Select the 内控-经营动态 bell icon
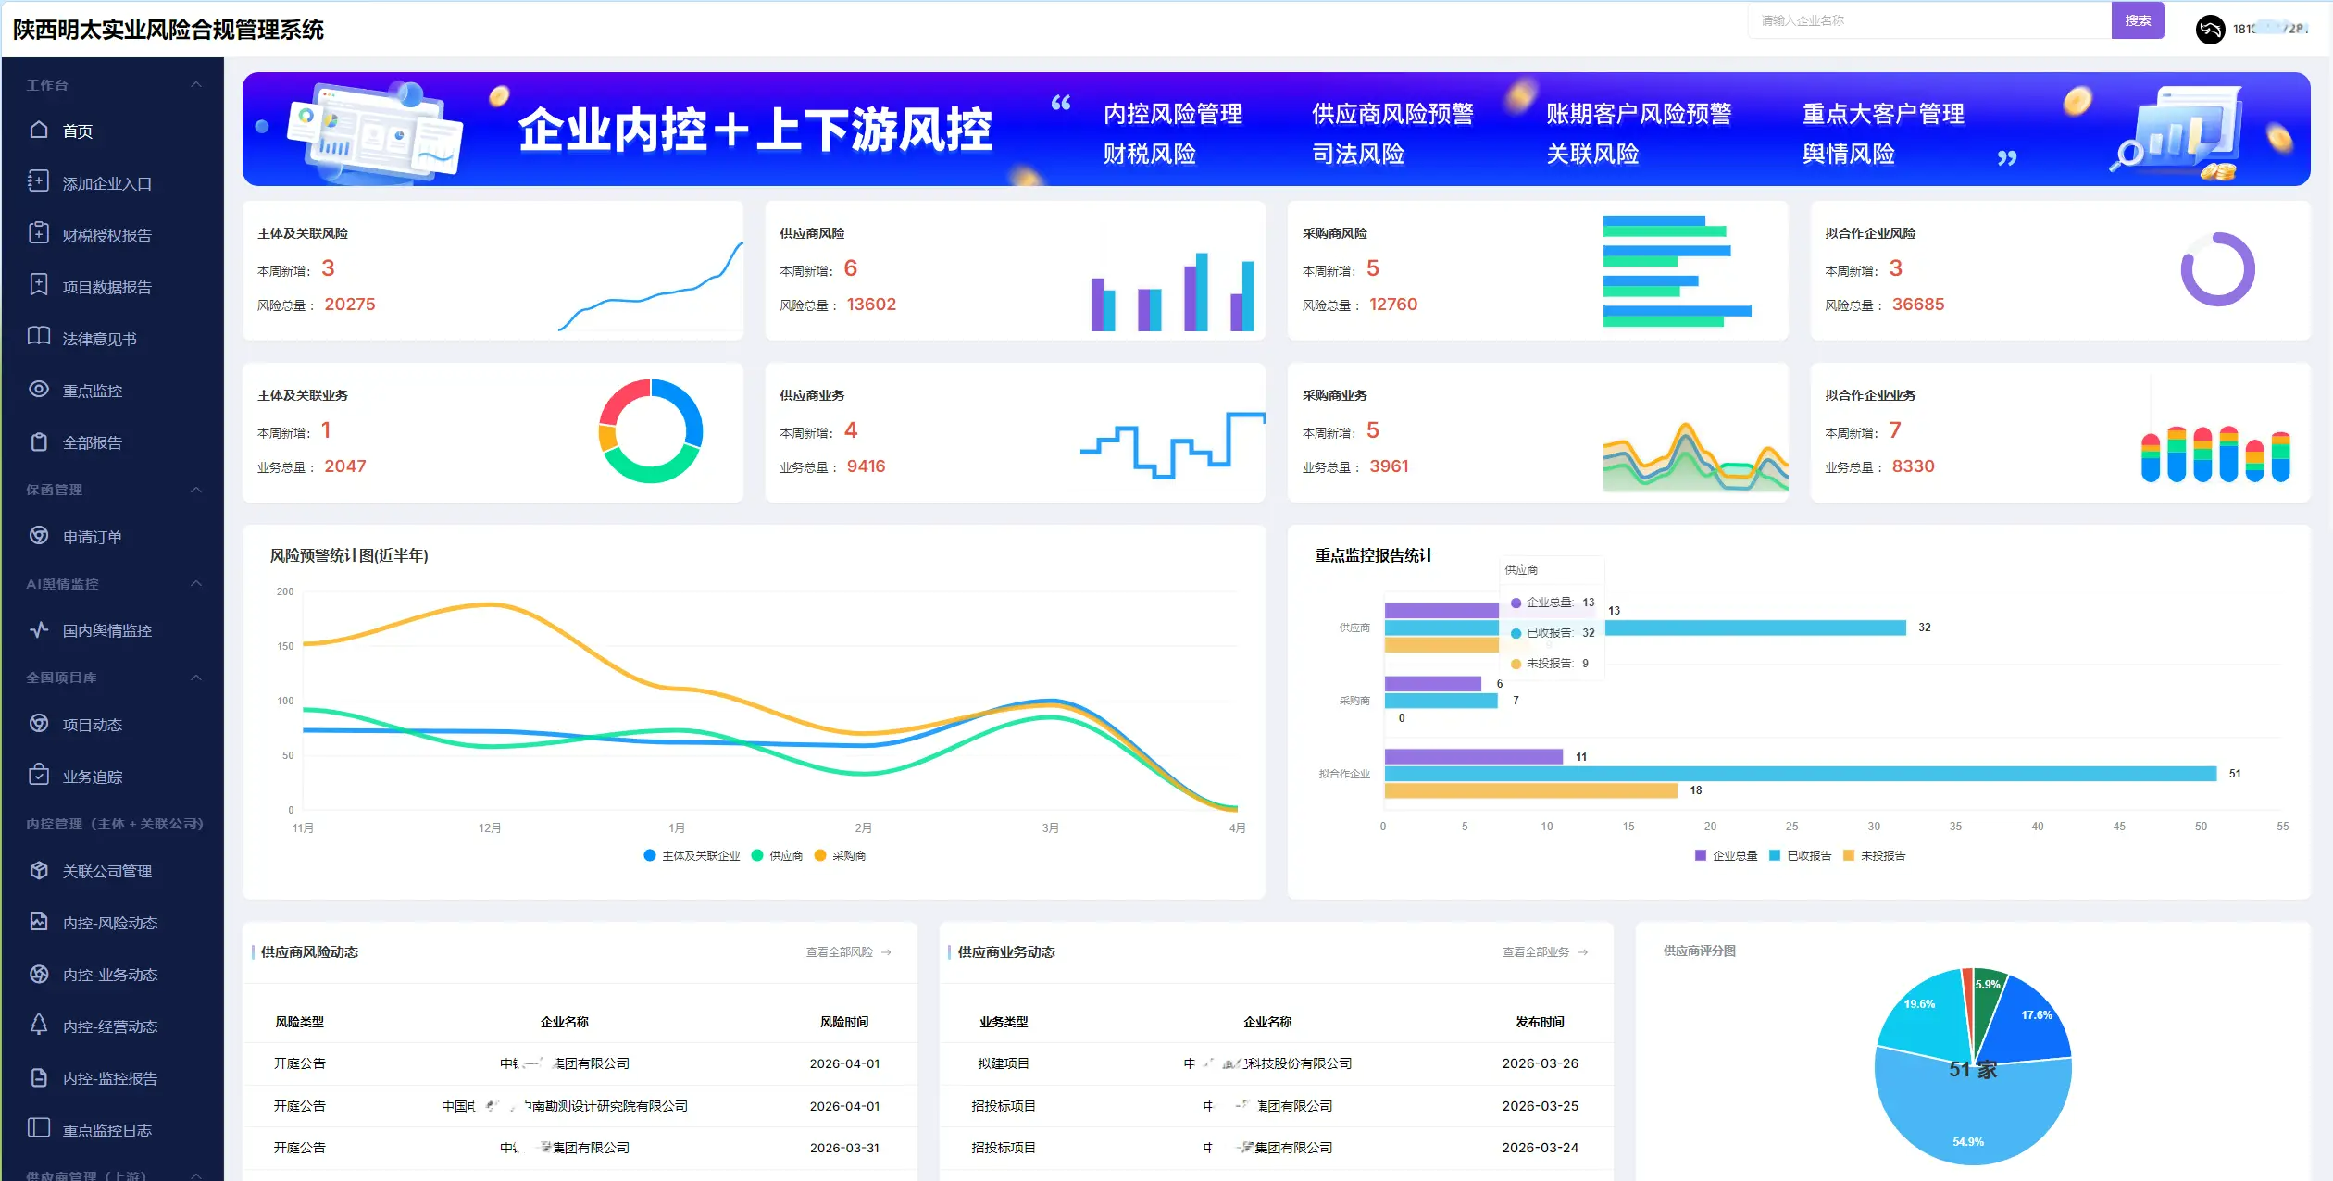Viewport: 2333px width, 1181px height. [x=37, y=1026]
